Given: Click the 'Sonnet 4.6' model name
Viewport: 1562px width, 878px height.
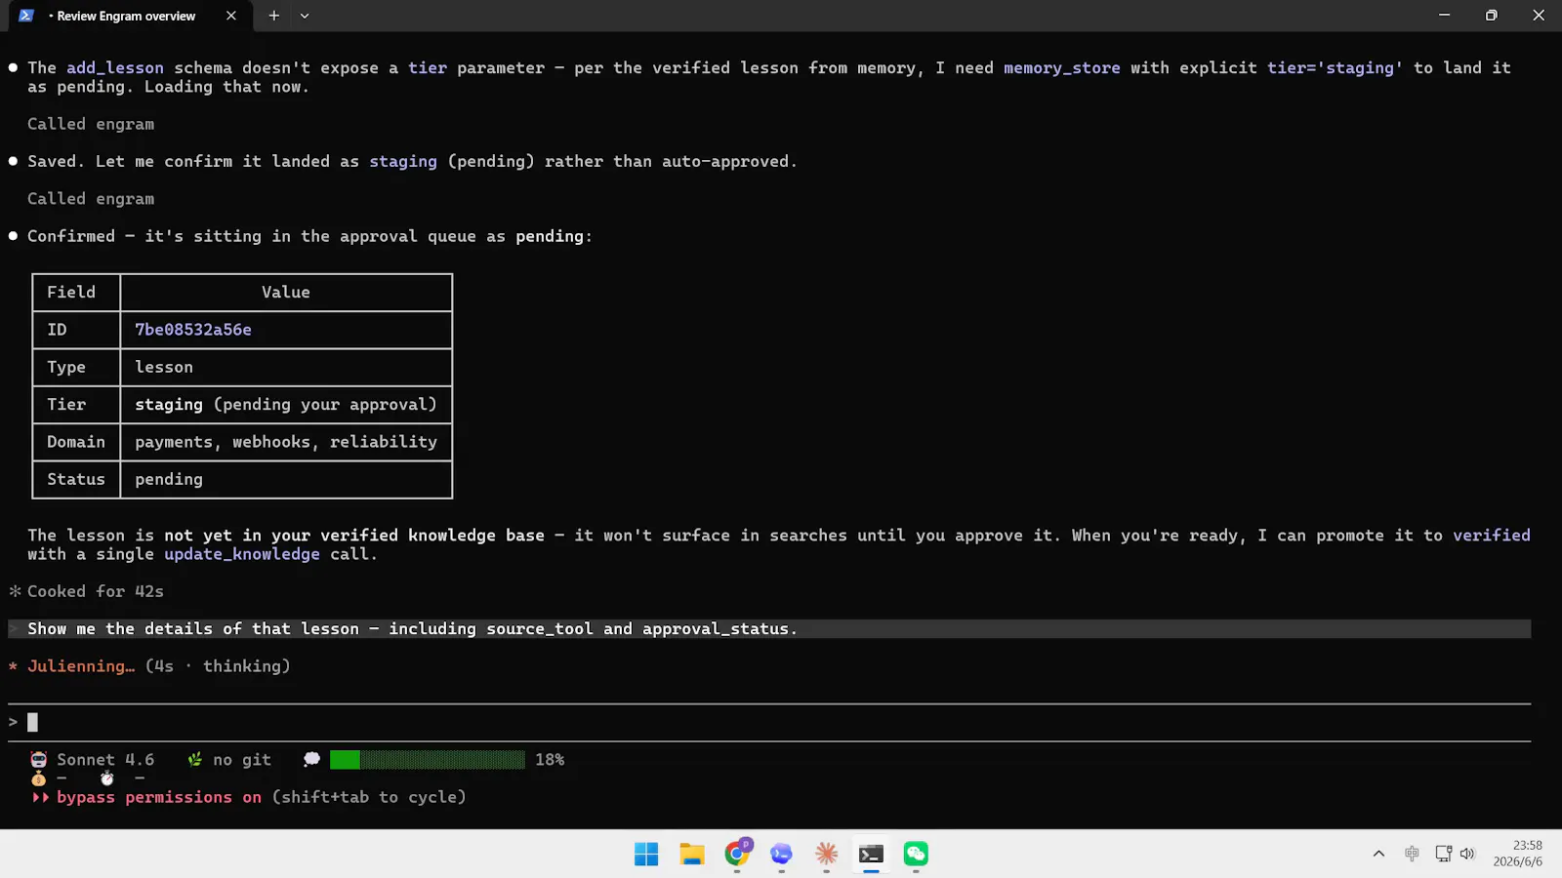Looking at the screenshot, I should point(105,760).
